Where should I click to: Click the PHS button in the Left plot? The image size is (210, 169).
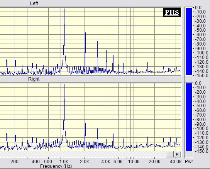point(172,12)
